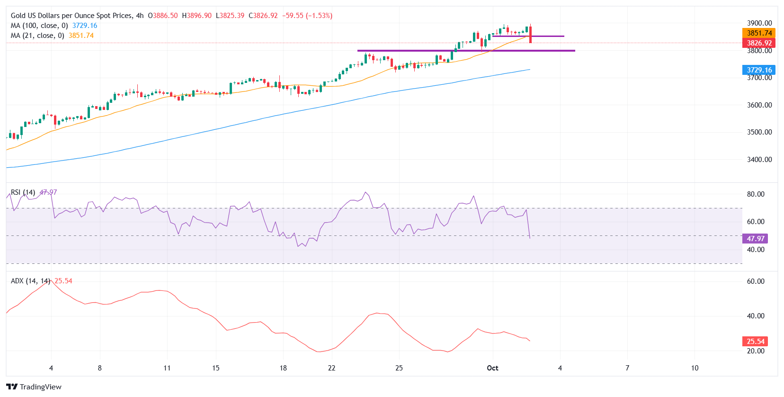Viewport: 784px width, 397px height.
Task: Click the 3900.00 label on price axis
Action: pyautogui.click(x=759, y=23)
